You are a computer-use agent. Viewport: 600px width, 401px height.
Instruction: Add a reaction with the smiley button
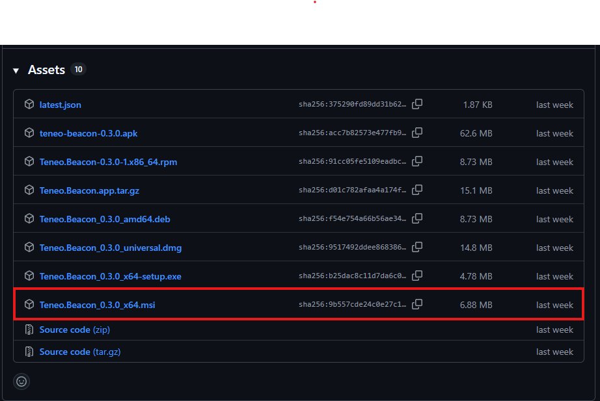point(21,382)
